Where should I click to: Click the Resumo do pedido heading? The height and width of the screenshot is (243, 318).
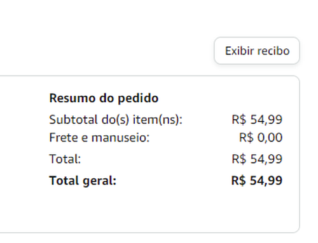(104, 98)
